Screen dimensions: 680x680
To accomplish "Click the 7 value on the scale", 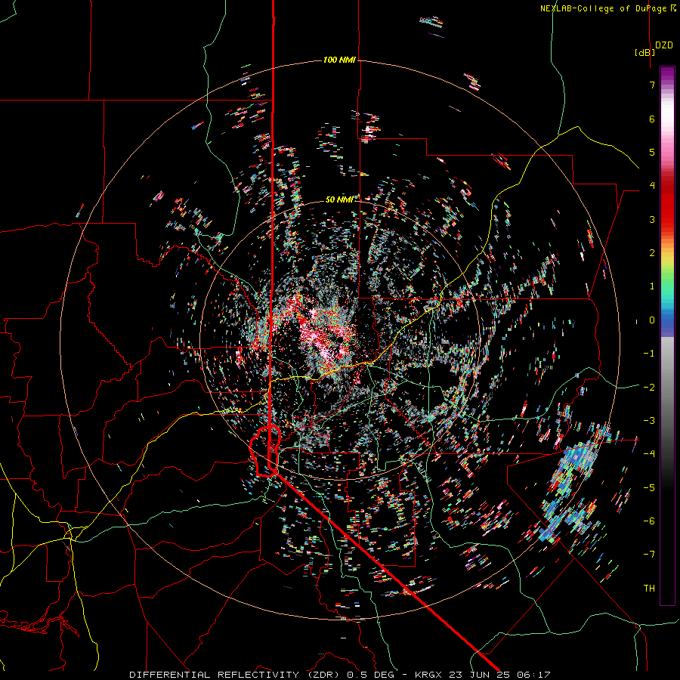I will [x=652, y=85].
